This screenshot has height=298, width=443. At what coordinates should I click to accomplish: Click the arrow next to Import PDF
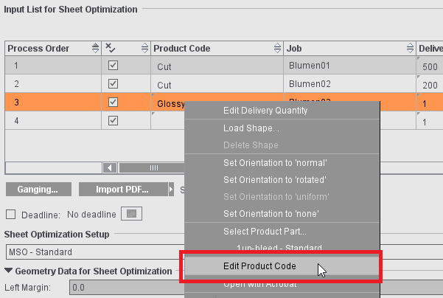171,190
